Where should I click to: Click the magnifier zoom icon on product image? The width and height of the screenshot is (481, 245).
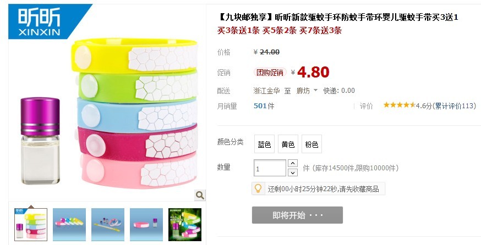pos(200,195)
